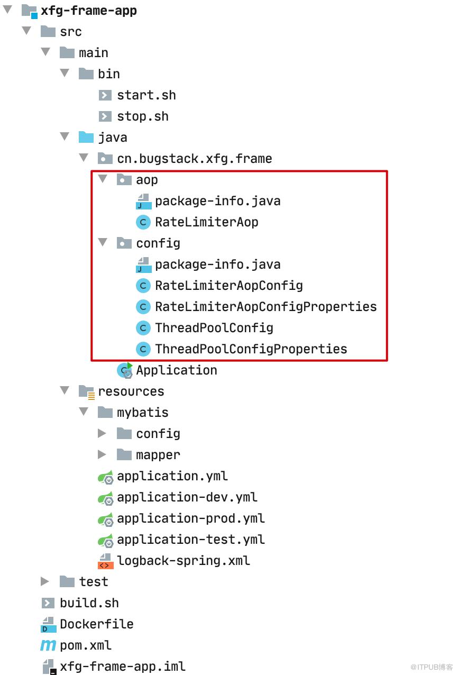Select xfg-frame-app.iml file

click(123, 667)
